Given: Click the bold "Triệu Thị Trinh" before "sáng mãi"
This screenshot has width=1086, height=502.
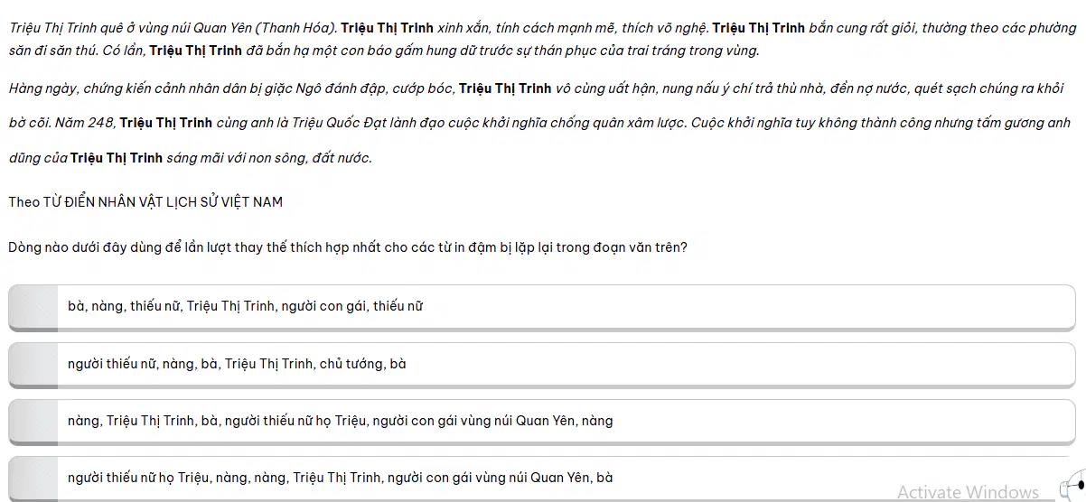Looking at the screenshot, I should coord(117,158).
